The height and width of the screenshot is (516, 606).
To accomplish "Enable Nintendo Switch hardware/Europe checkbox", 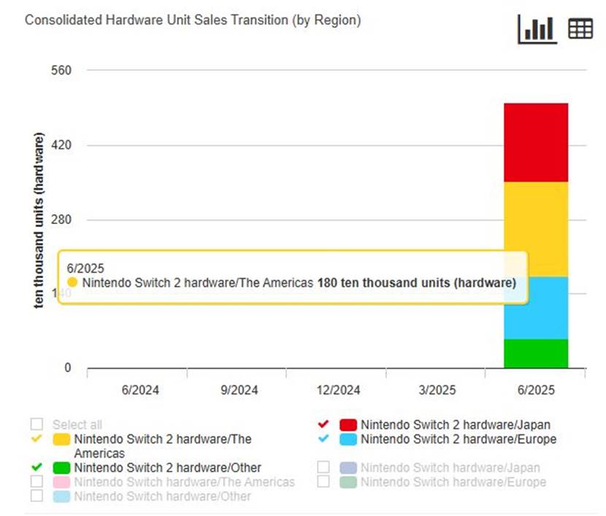I will (323, 482).
